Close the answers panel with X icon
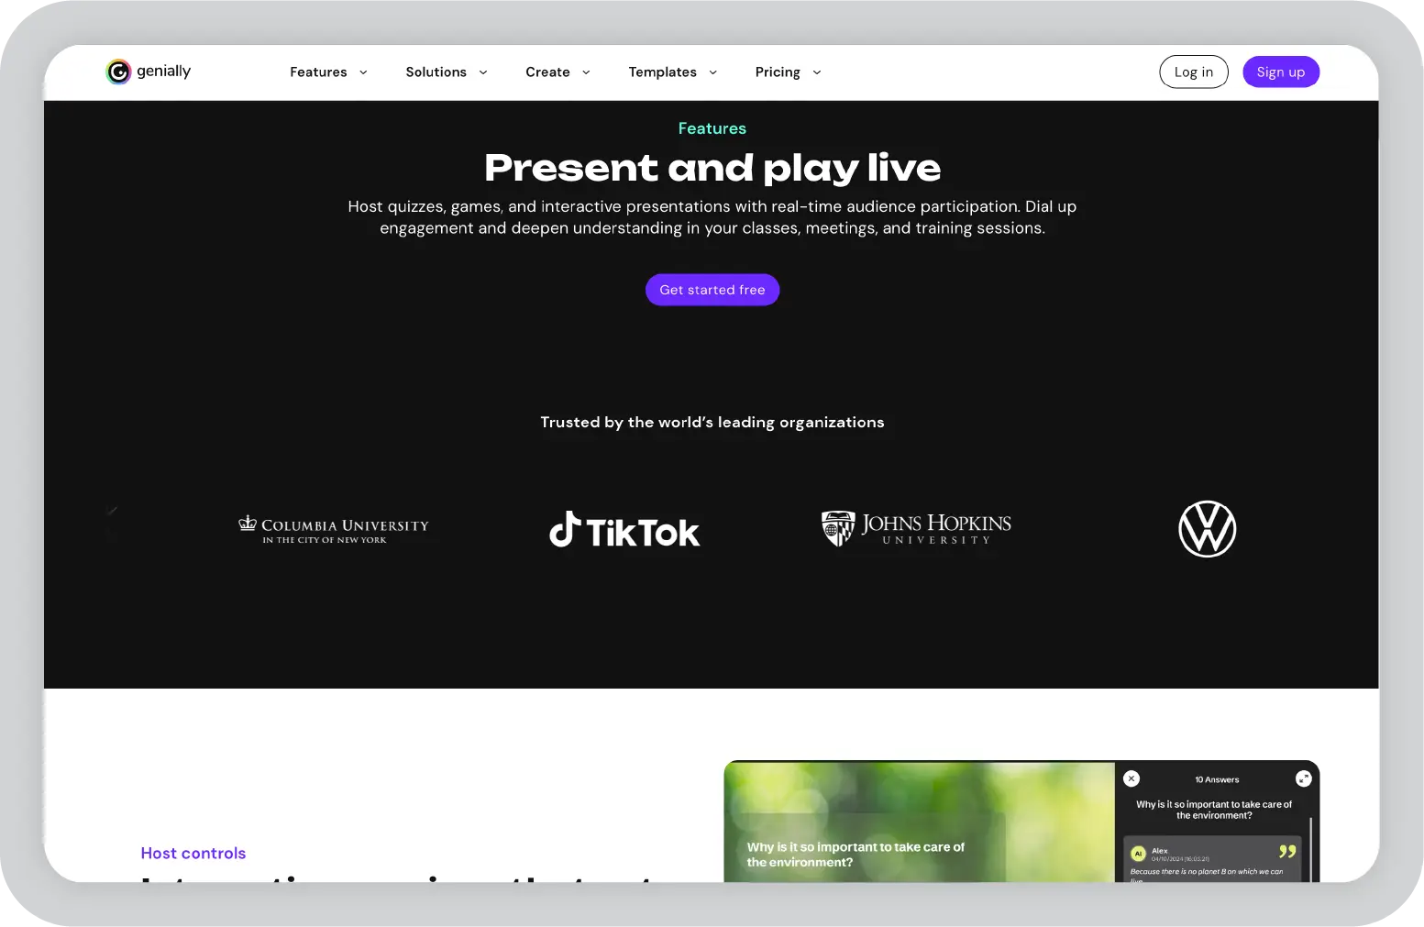 [1131, 778]
